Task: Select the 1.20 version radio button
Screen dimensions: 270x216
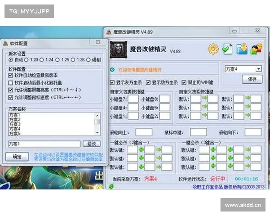Action: coord(26,60)
